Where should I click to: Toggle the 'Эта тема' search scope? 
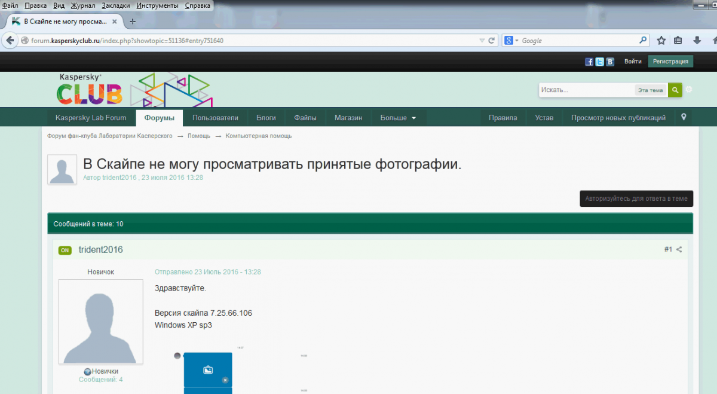point(650,90)
